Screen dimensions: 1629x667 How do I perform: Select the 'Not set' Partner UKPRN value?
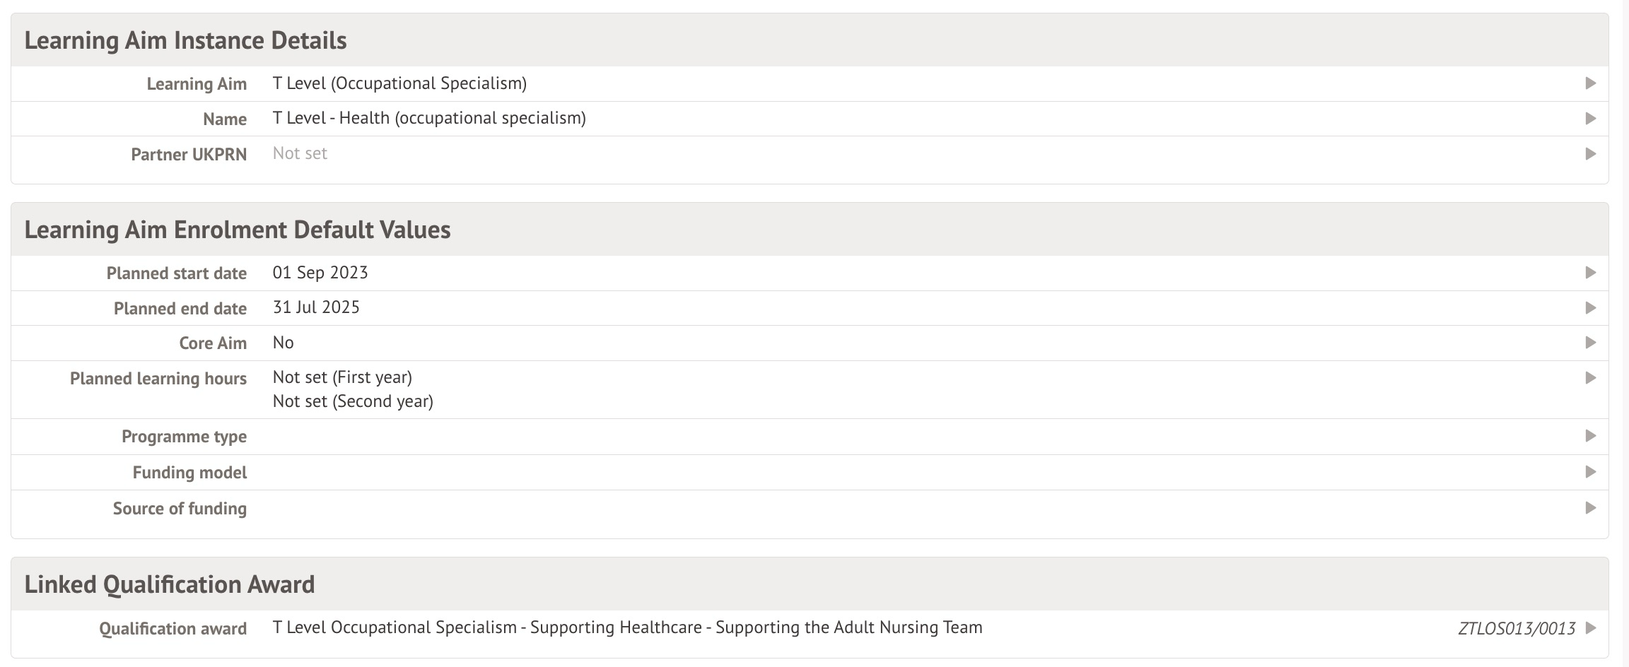pyautogui.click(x=300, y=153)
